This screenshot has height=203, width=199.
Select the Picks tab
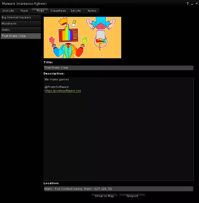coord(40,11)
